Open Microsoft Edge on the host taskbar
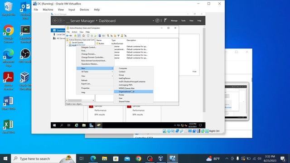Image resolution: width=290 pixels, height=163 pixels. (x=93, y=158)
